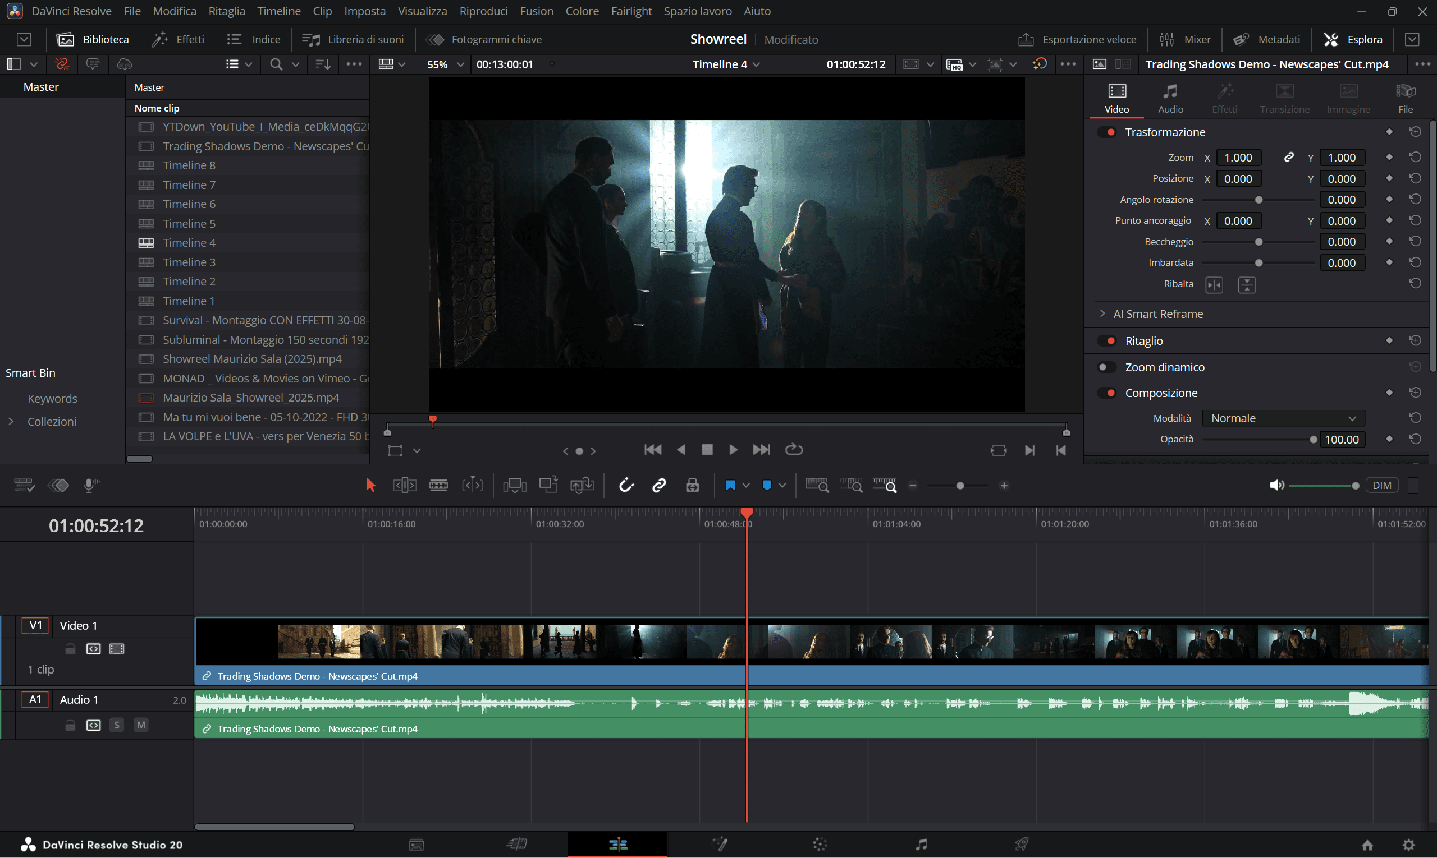Switch to the Audio inspector tab

1170,98
